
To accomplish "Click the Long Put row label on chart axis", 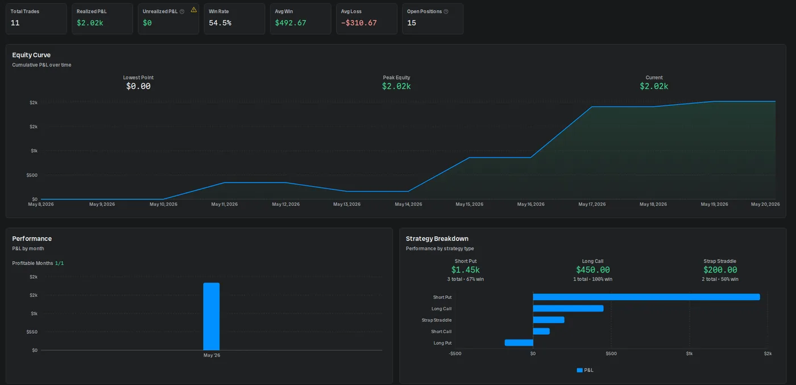I will click(442, 343).
